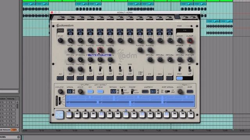Select the CP clap instrument button
This screenshot has height=140, width=250.
pos(130,78)
